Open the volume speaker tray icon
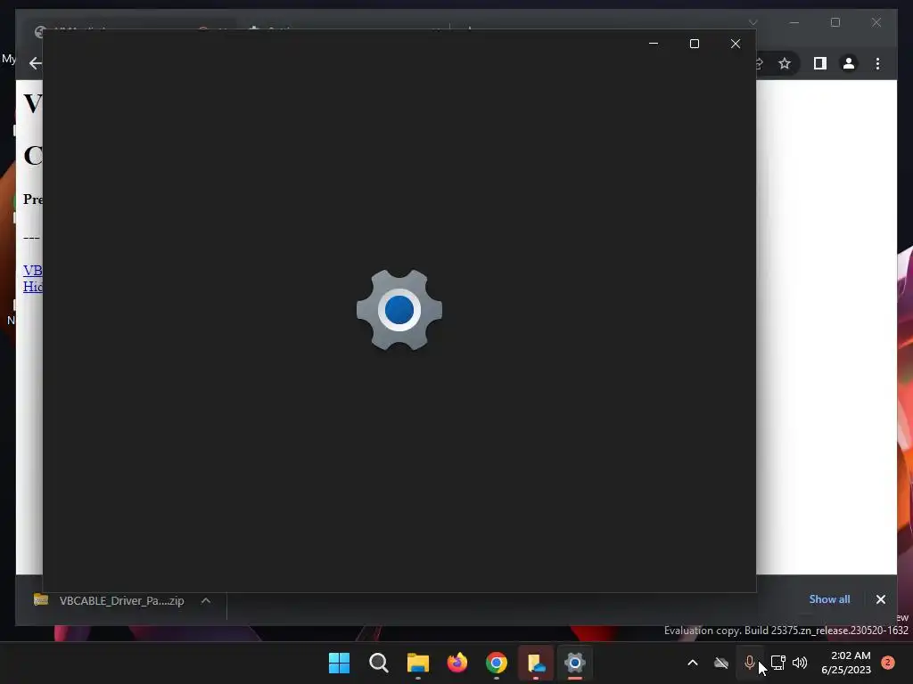Screen dimensions: 913x684 [800, 663]
